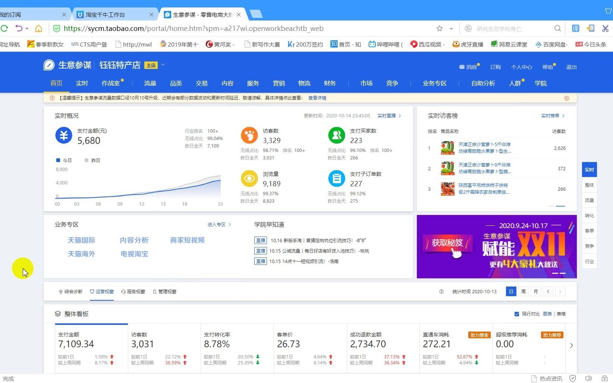
Task: Click the info icon beside 统计时间
Action: coord(441,292)
